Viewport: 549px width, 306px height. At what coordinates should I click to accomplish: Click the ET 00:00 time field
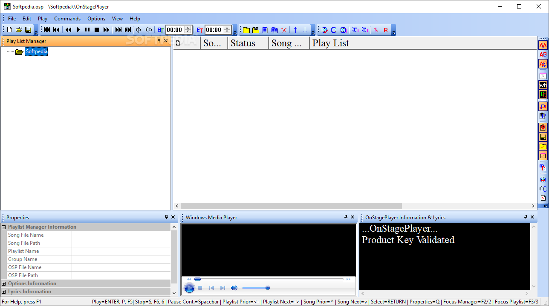click(214, 30)
